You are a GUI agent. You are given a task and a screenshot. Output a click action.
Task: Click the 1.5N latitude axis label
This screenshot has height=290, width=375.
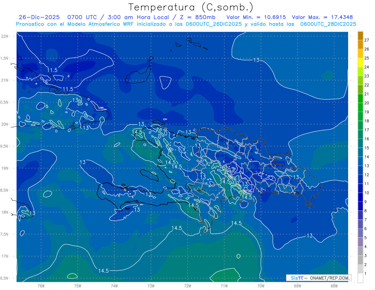point(5,58)
